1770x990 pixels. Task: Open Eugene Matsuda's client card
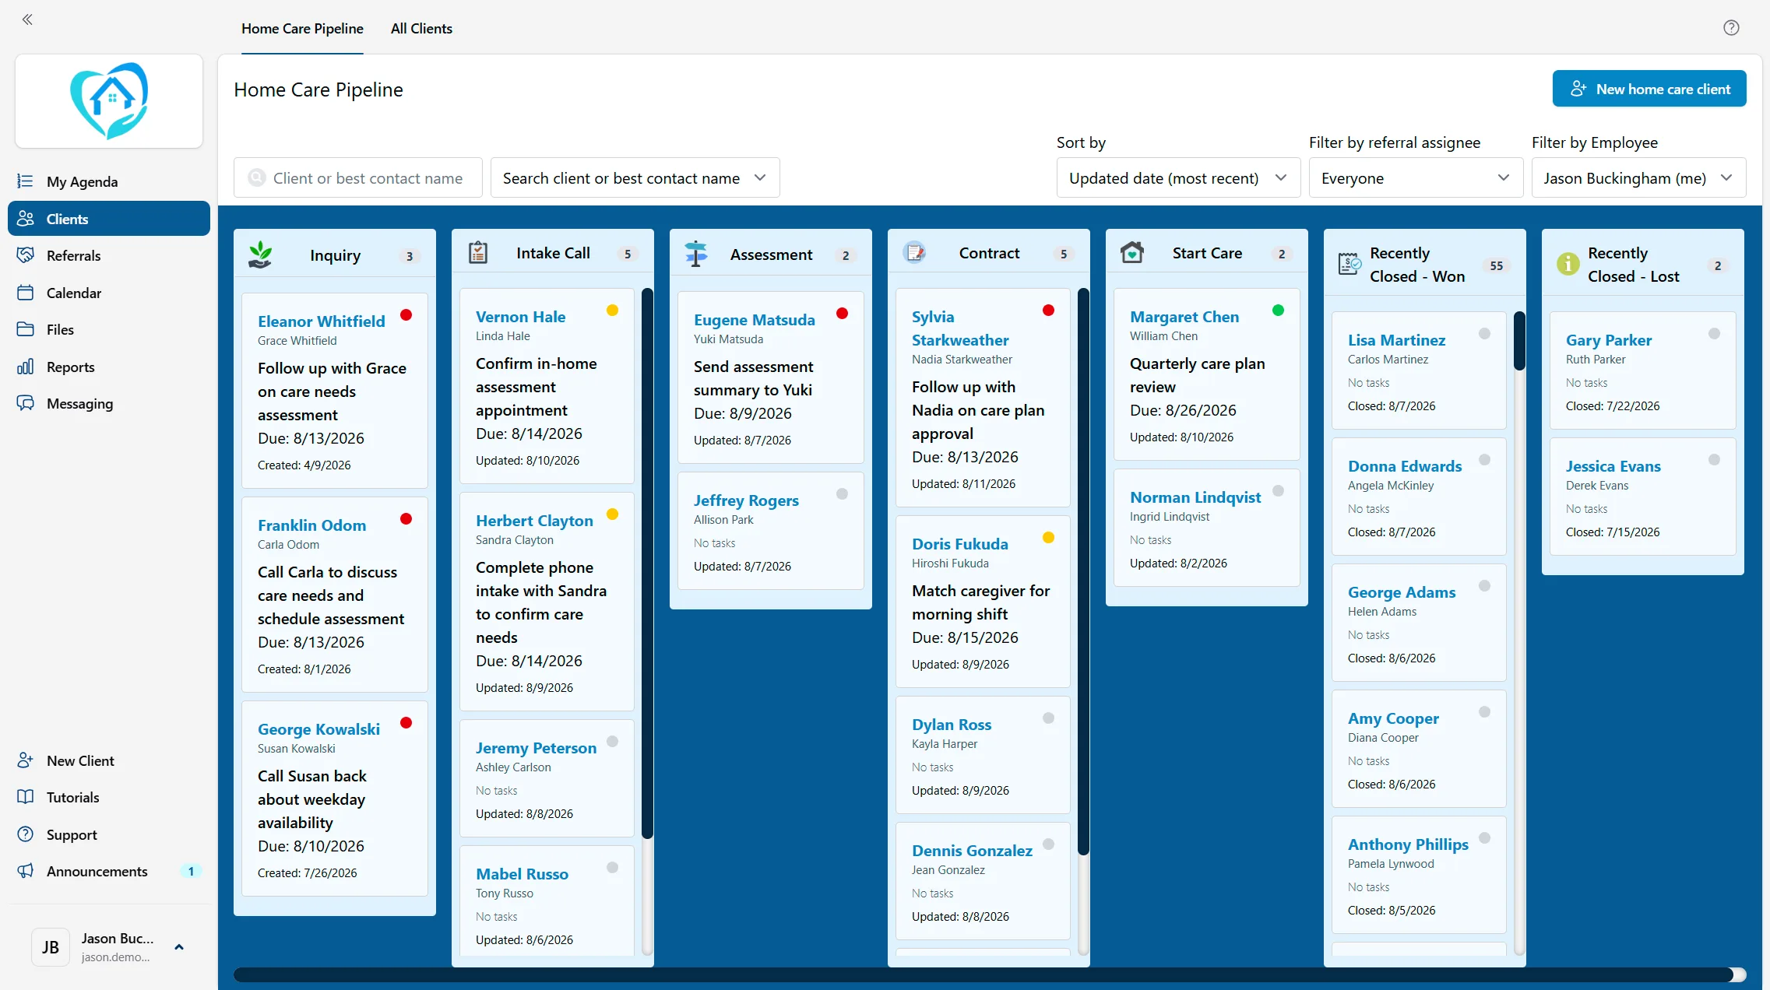tap(771, 377)
